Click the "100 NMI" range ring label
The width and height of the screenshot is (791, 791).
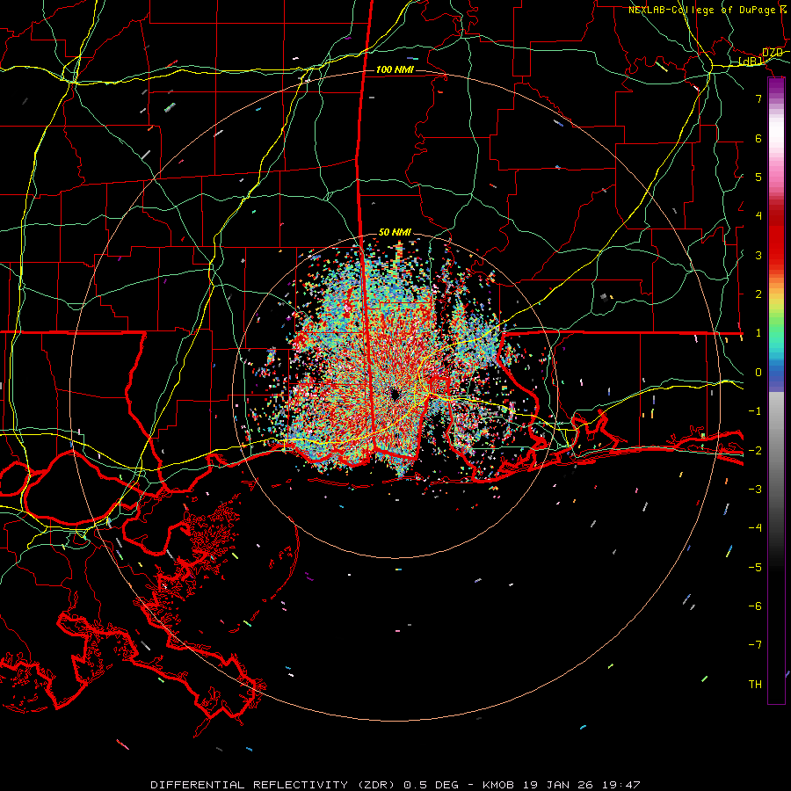395,69
